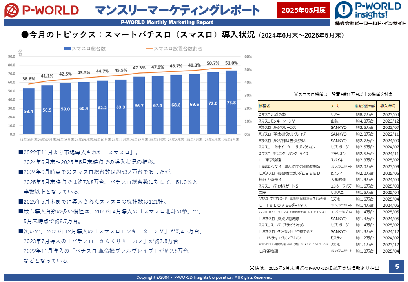The height and width of the screenshot is (282, 408).
Task: Click the 25年5月末 x-axis label
Action: pyautogui.click(x=231, y=140)
